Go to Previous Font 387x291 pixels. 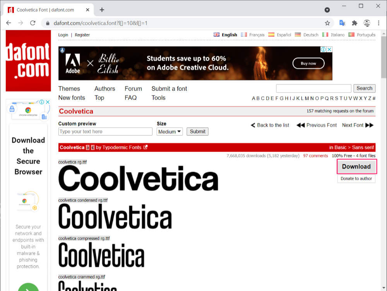pyautogui.click(x=317, y=125)
